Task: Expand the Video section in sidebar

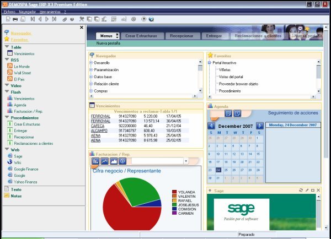Action: pos(7,85)
